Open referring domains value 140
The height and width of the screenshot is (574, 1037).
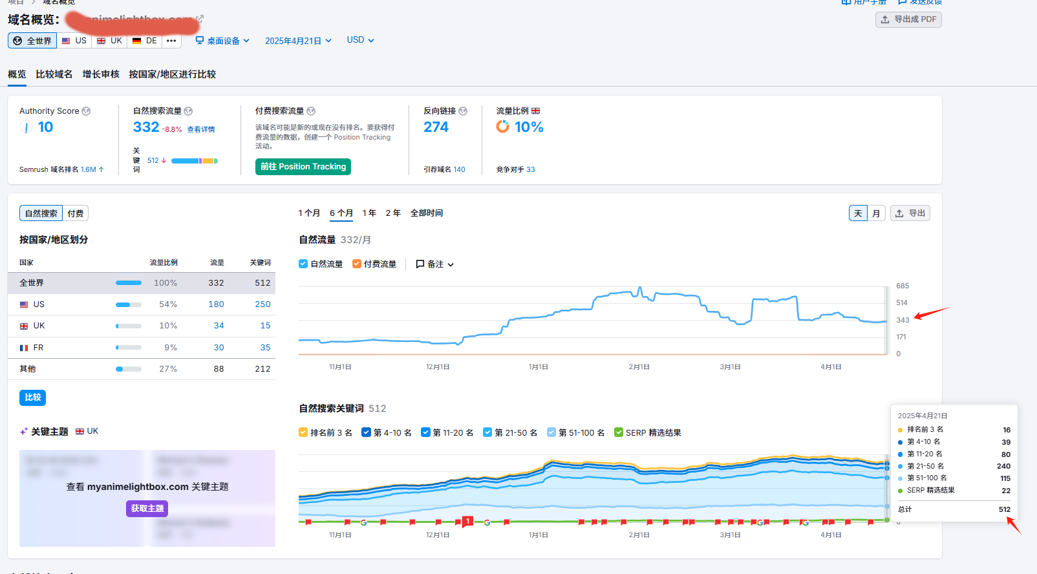[x=459, y=169]
